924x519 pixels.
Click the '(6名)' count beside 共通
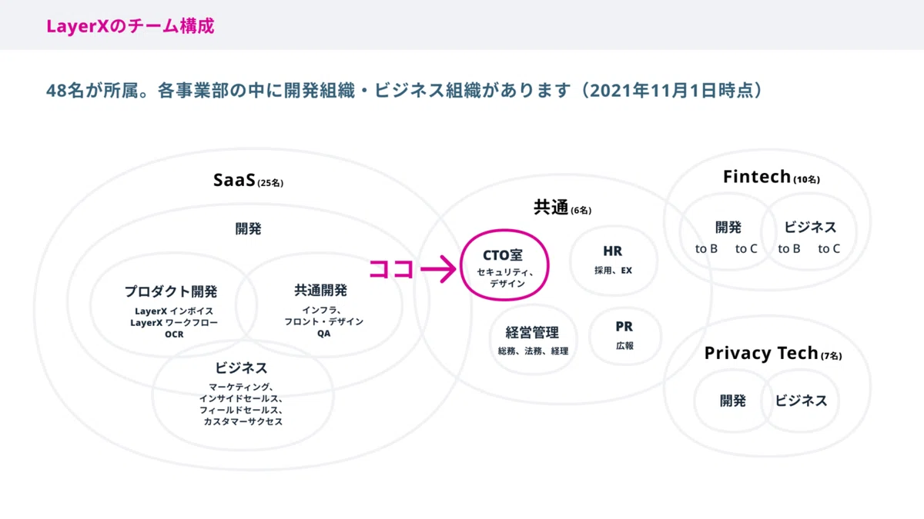(581, 210)
